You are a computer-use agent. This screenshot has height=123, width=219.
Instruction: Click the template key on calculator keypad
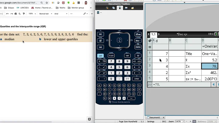pyautogui.click(x=134, y=61)
